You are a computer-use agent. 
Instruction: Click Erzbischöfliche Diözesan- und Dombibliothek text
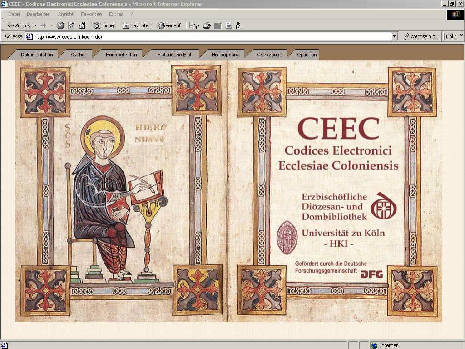[x=334, y=207]
